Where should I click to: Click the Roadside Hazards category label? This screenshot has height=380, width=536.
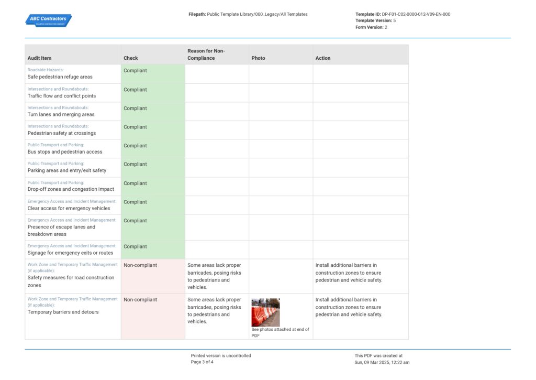[x=46, y=69]
